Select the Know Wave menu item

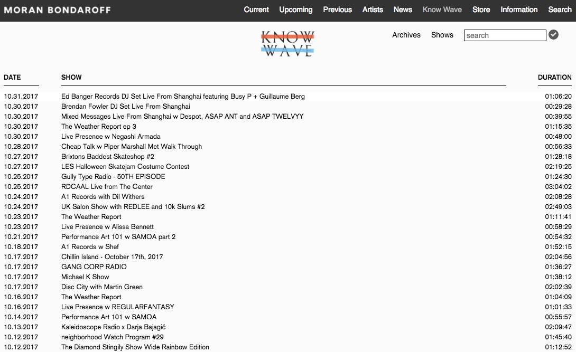tap(442, 10)
